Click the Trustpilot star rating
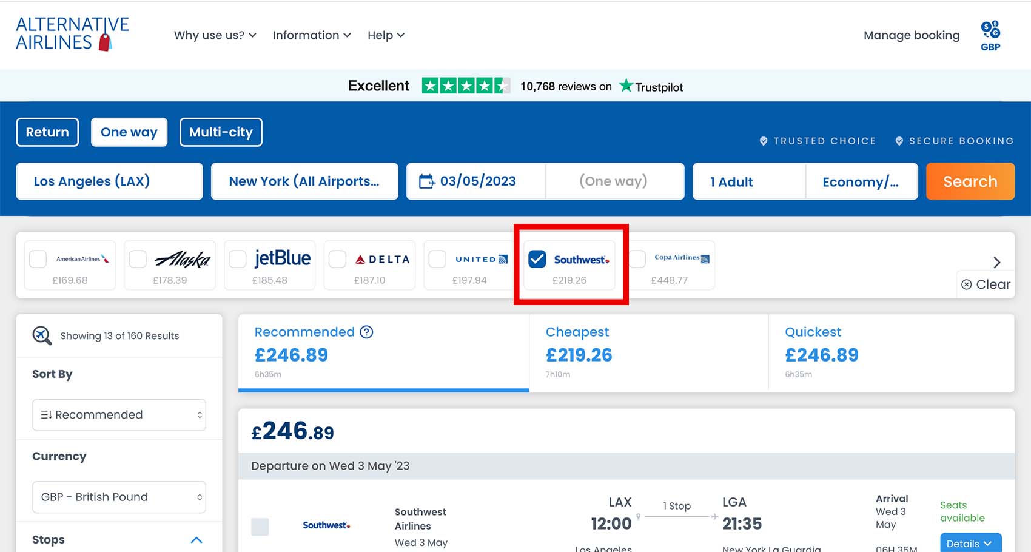1031x552 pixels. coord(465,86)
